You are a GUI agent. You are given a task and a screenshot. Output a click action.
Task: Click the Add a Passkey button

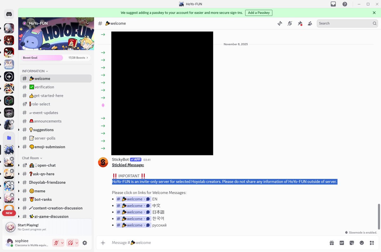coord(259,13)
